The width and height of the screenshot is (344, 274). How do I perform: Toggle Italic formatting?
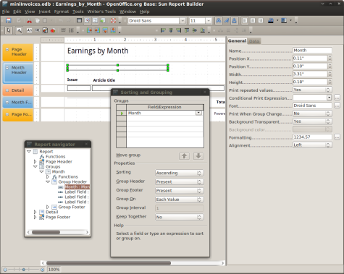(x=227, y=21)
